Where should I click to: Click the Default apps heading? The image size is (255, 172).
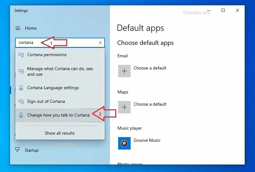[141, 28]
